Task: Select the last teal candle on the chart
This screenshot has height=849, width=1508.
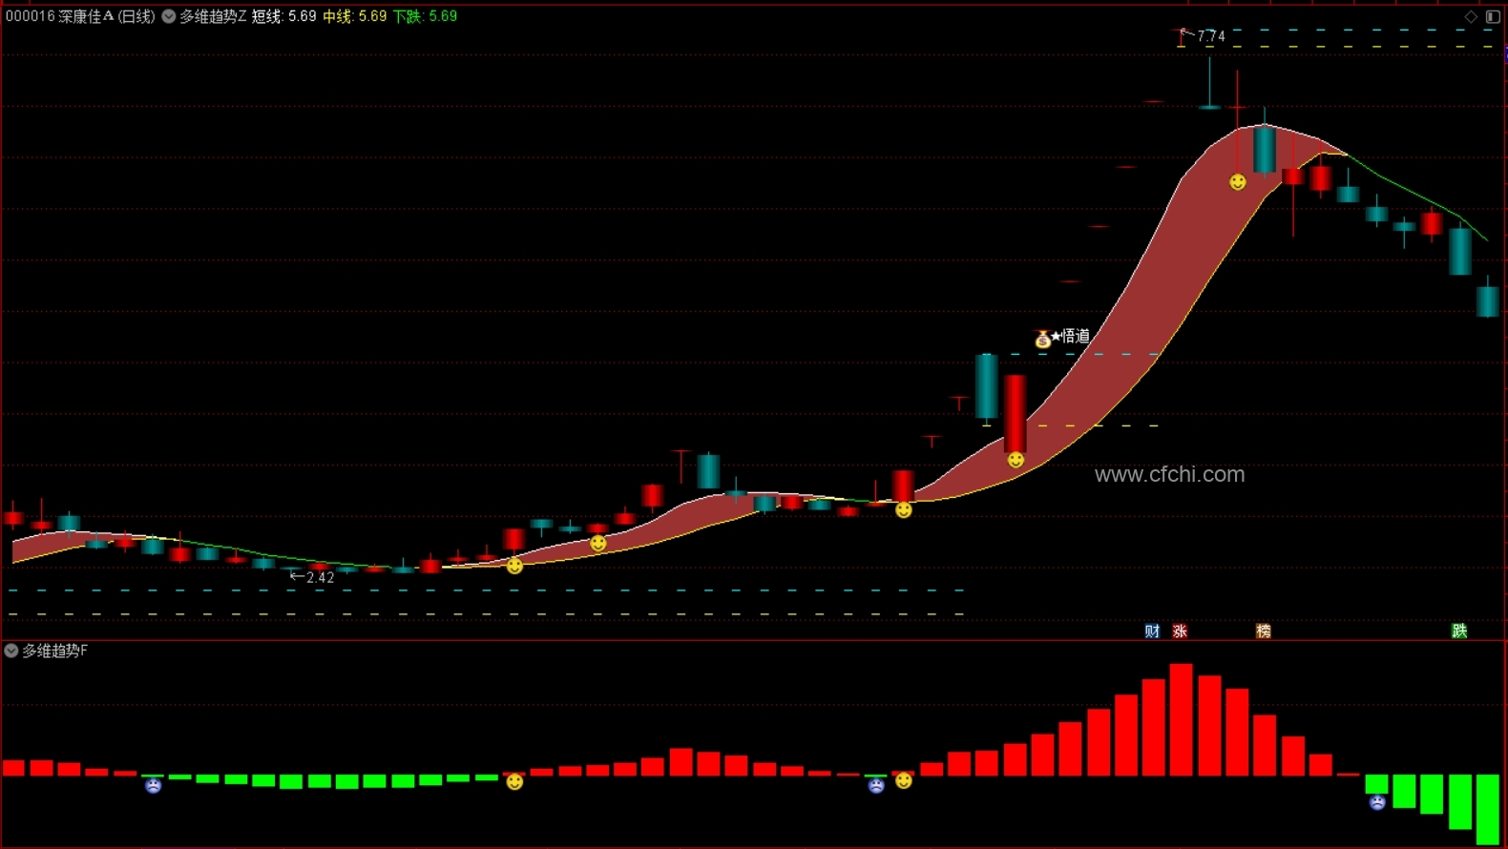Action: (x=1488, y=301)
